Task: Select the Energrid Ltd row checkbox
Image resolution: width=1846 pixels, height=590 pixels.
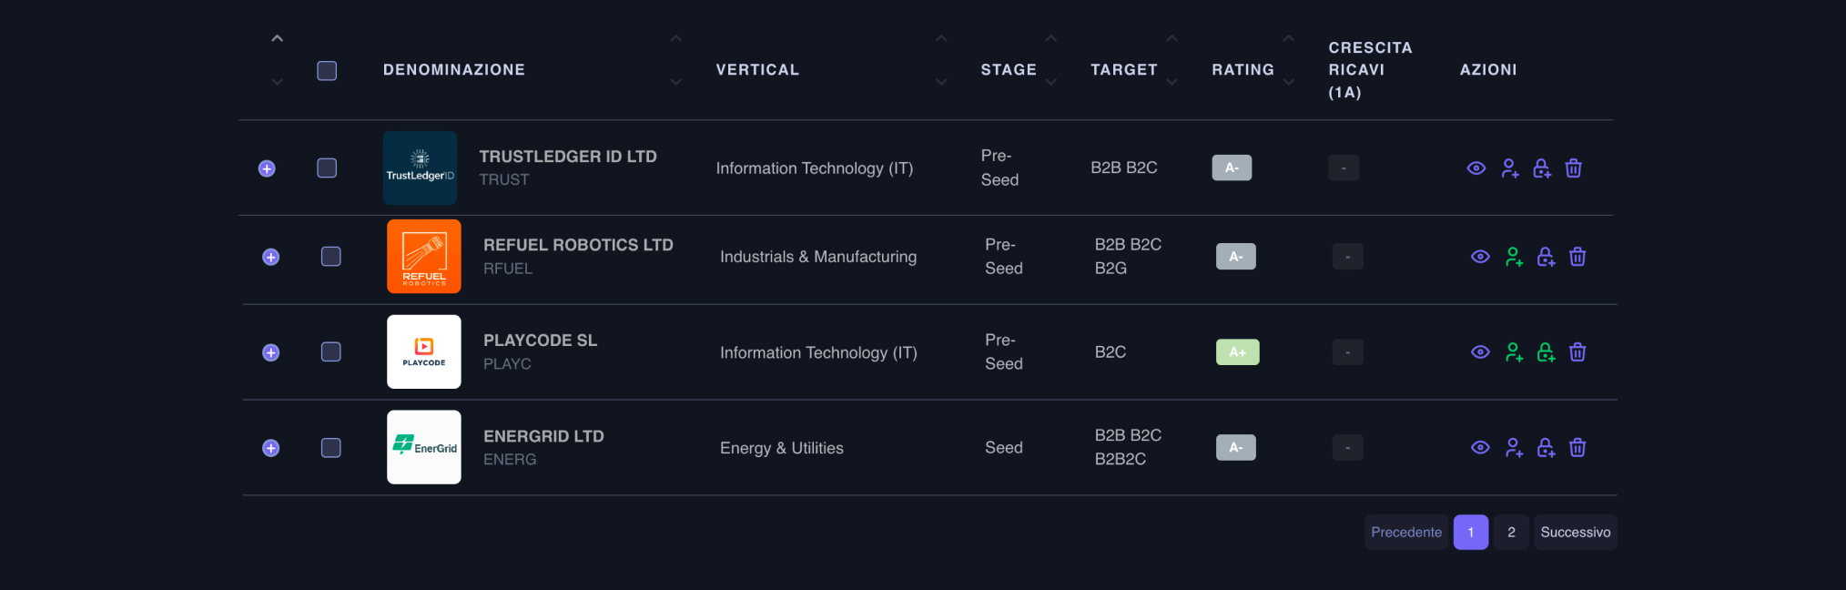Action: coord(331,448)
